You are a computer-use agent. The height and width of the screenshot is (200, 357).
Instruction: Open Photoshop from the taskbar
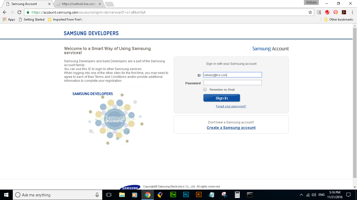coord(186,195)
